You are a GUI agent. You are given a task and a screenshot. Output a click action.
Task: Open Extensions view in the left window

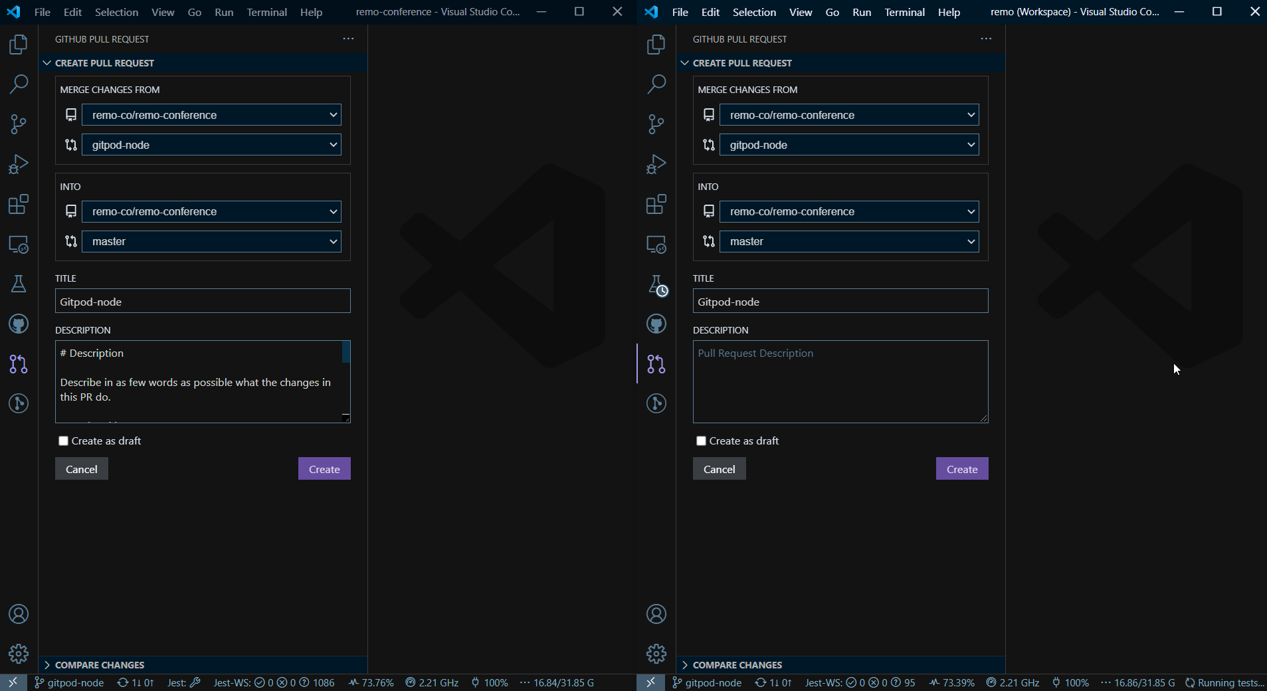click(x=19, y=204)
